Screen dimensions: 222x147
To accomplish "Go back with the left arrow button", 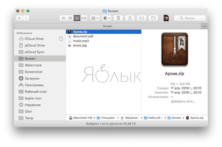I will point(19,18).
